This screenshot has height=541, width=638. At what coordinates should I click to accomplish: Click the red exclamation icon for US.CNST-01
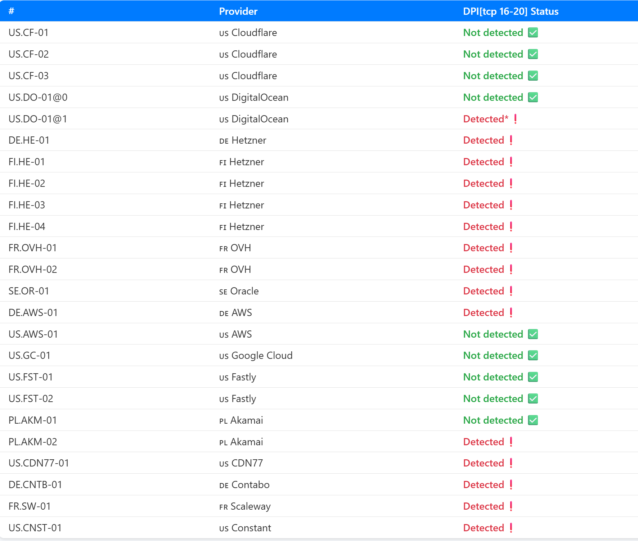click(x=511, y=528)
